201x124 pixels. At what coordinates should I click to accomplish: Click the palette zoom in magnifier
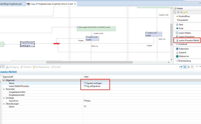[178, 12]
